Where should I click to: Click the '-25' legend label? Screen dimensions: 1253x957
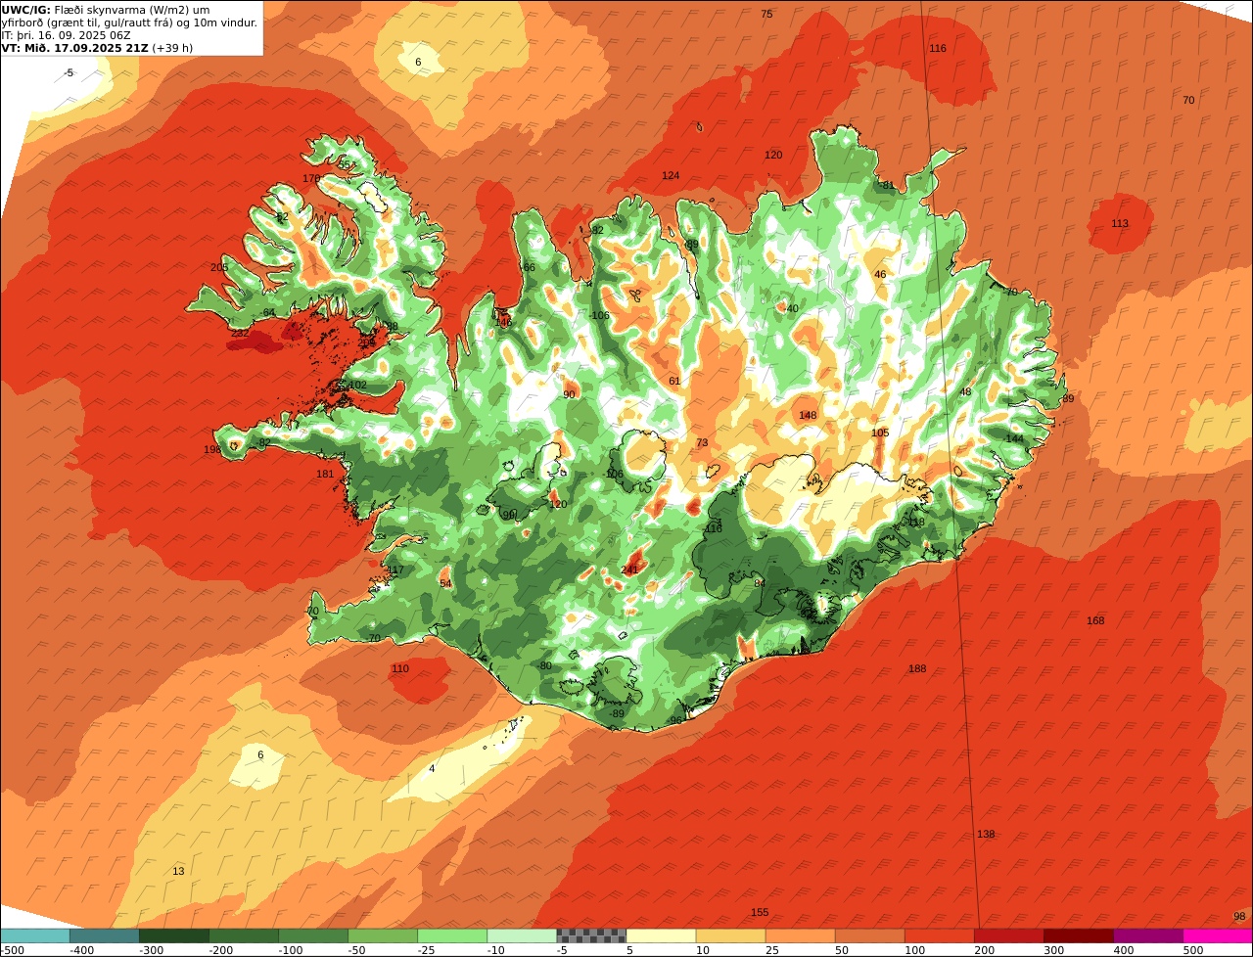(427, 950)
